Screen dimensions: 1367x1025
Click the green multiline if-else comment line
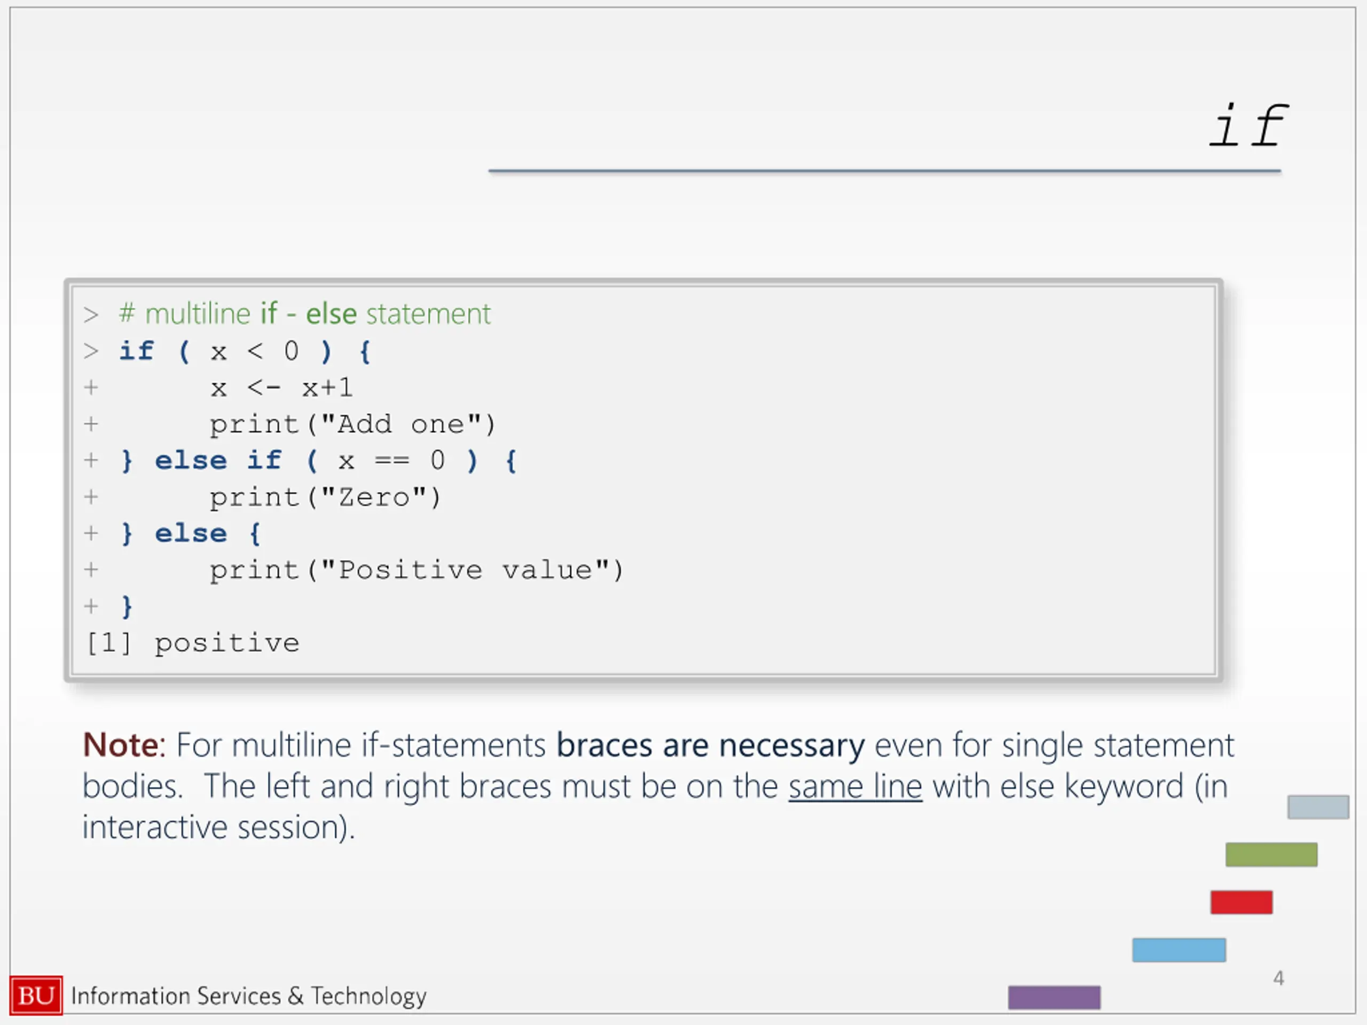[305, 314]
